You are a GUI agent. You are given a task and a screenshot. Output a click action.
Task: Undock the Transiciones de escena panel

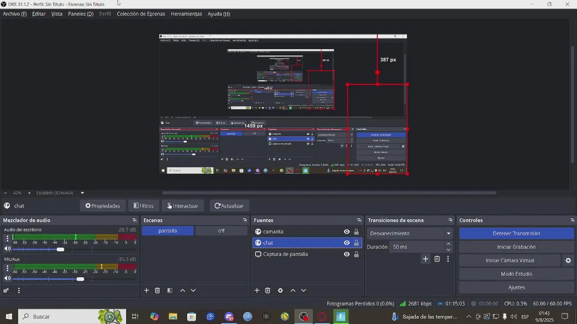(450, 220)
